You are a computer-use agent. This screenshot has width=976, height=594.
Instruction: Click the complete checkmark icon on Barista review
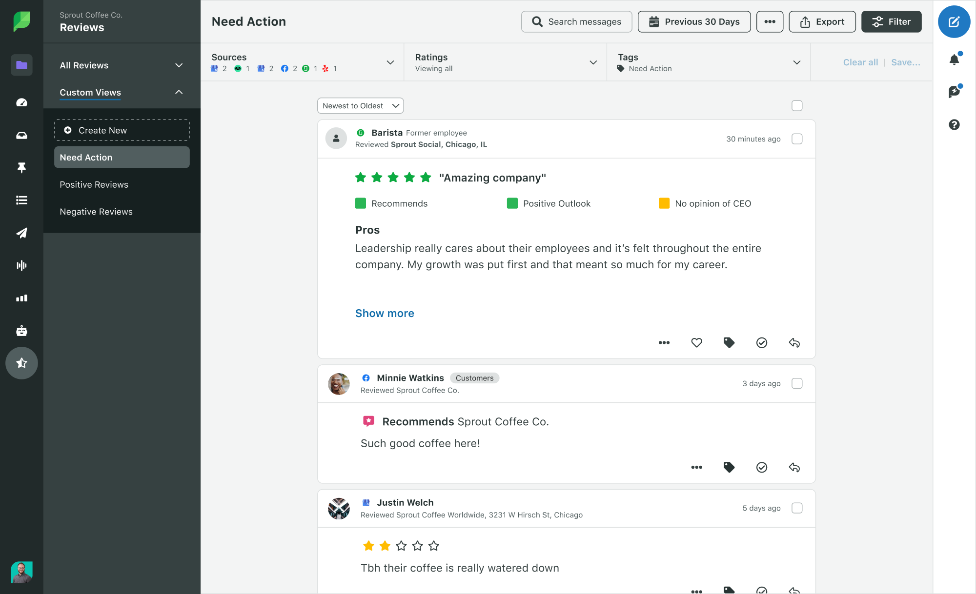[762, 343]
